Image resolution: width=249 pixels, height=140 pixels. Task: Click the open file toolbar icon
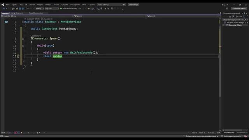click(x=17, y=9)
